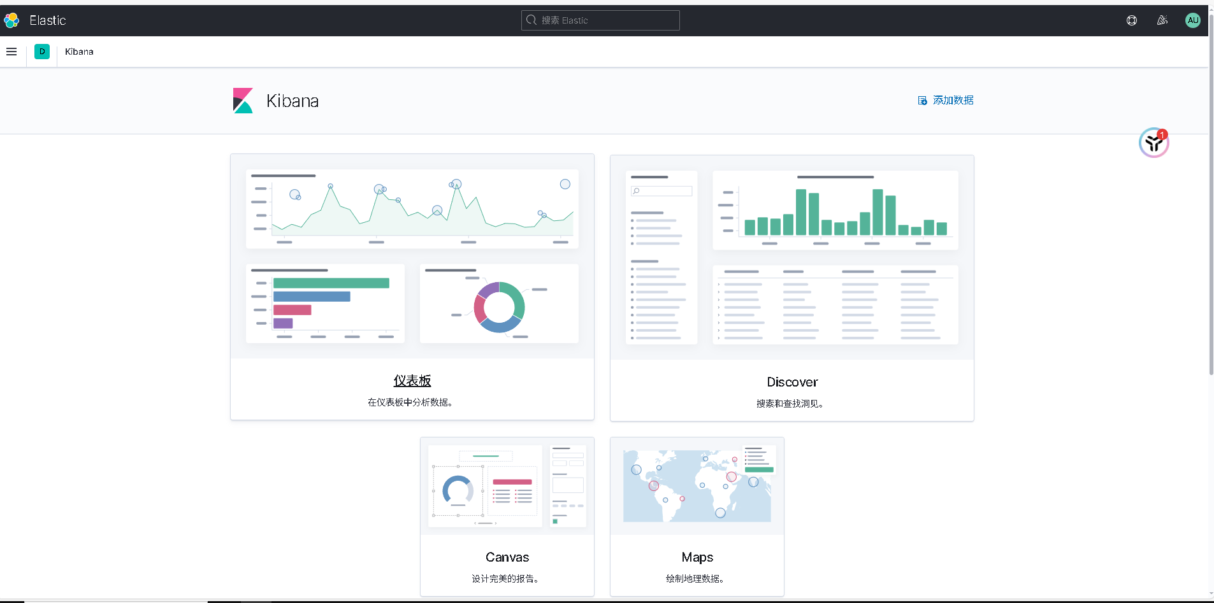
Task: Click the Elastic logo in the top bar
Action: coord(11,20)
